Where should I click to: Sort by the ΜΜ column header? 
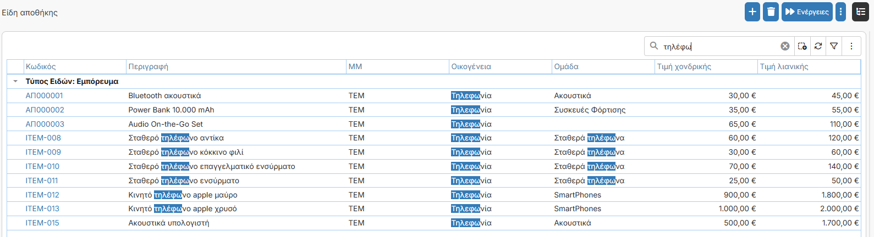pos(398,66)
